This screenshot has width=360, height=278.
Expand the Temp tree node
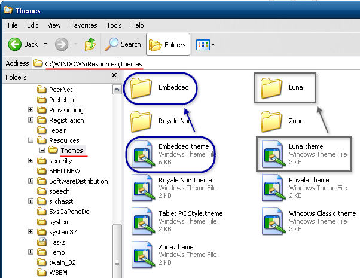tap(30, 252)
